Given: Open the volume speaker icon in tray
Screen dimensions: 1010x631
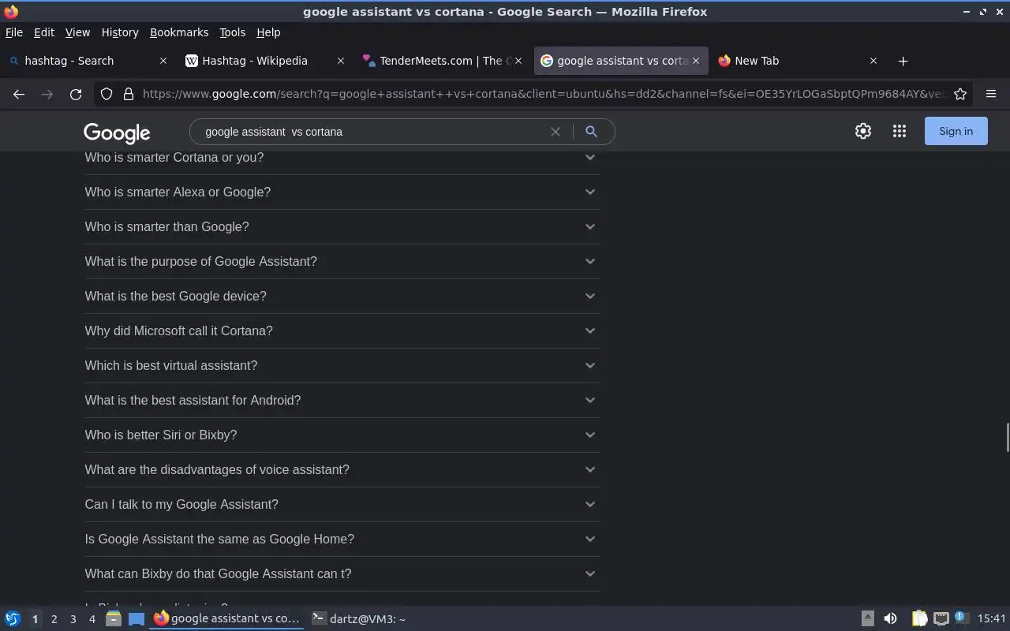Looking at the screenshot, I should (x=890, y=619).
